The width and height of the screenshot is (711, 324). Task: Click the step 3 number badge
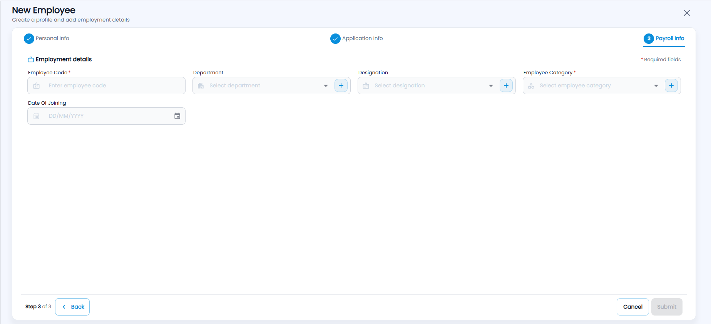649,38
